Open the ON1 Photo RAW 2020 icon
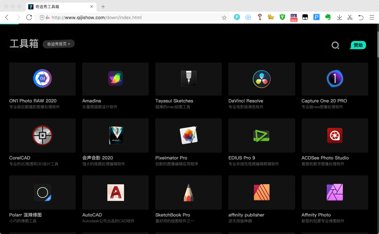The image size is (379, 234). coord(42,78)
